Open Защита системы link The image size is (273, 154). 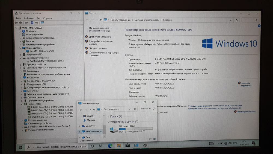98,48
